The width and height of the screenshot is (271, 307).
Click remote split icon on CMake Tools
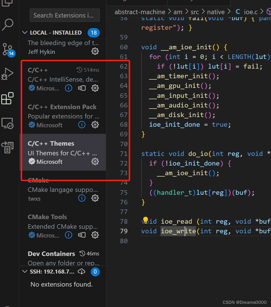(x=82, y=235)
